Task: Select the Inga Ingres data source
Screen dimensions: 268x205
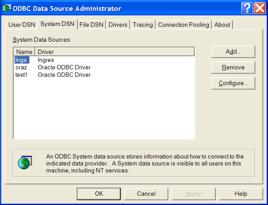Action: pyautogui.click(x=22, y=60)
